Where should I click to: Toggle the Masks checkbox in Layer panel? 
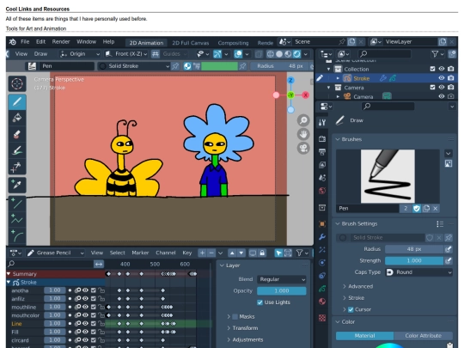pyautogui.click(x=235, y=316)
